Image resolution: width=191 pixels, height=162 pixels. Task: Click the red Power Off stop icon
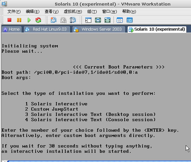click(x=9, y=20)
